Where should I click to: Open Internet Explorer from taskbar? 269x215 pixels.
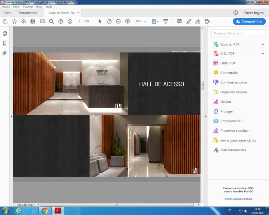(19, 211)
